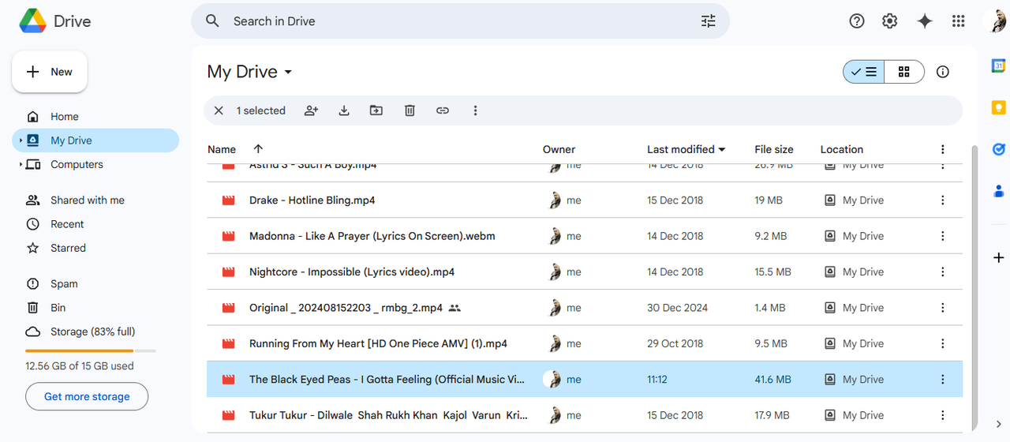The image size is (1010, 442).
Task: Click the Share person-plus icon in toolbar
Action: tap(312, 110)
